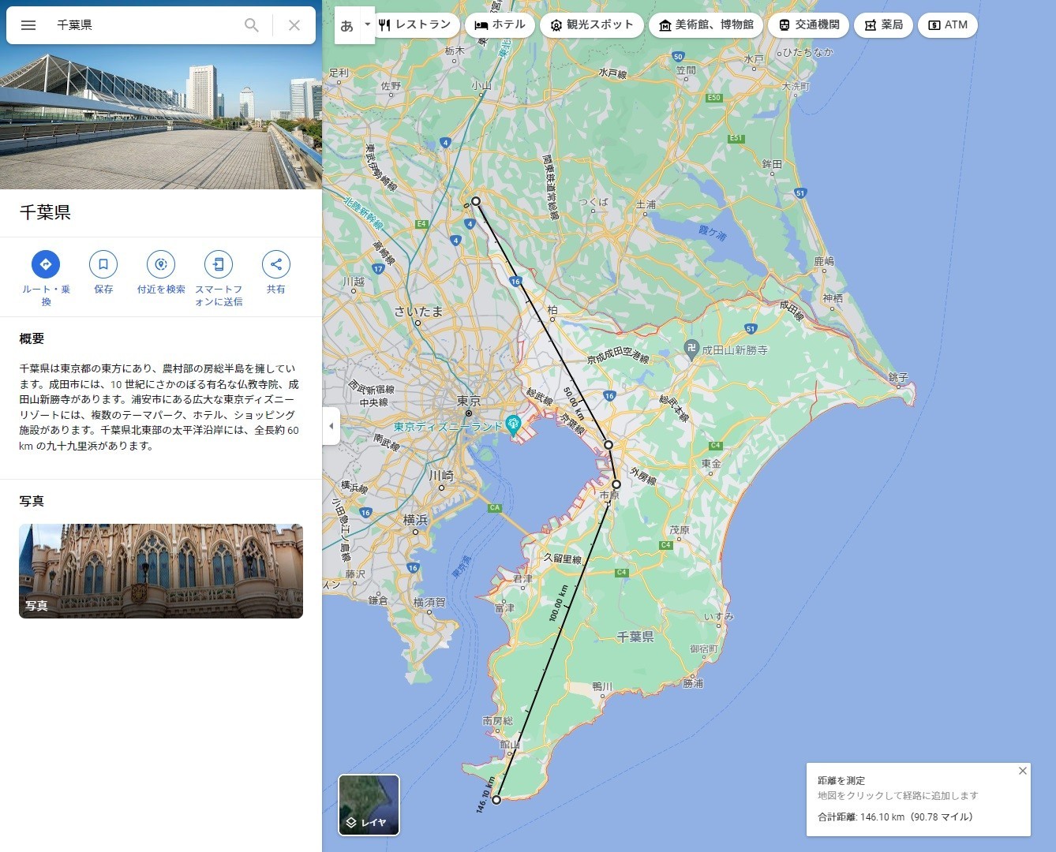
Task: Open the 写真 photo thumbnail
Action: pyautogui.click(x=161, y=570)
